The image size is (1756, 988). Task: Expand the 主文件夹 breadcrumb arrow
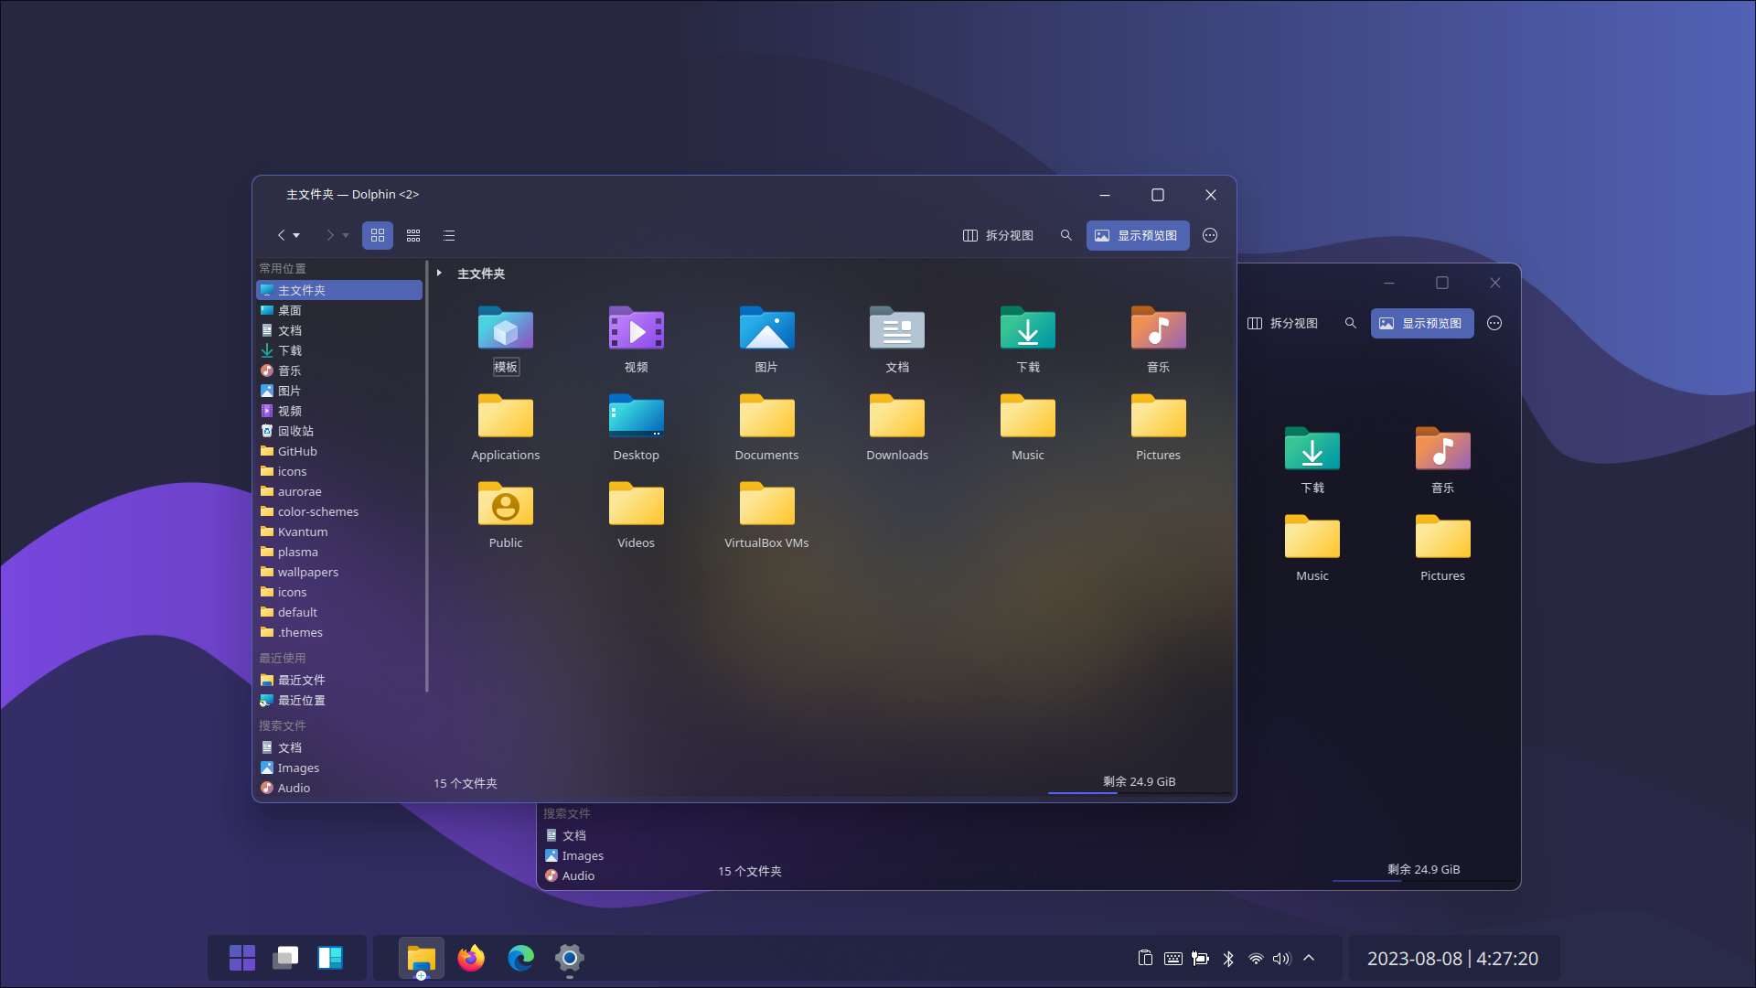440,273
